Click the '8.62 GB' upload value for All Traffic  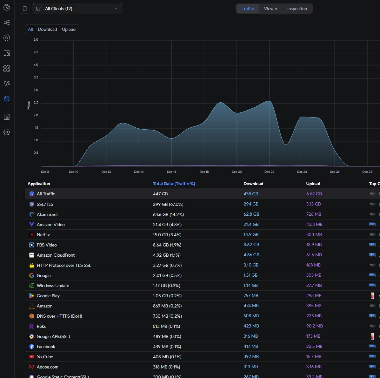(x=314, y=194)
